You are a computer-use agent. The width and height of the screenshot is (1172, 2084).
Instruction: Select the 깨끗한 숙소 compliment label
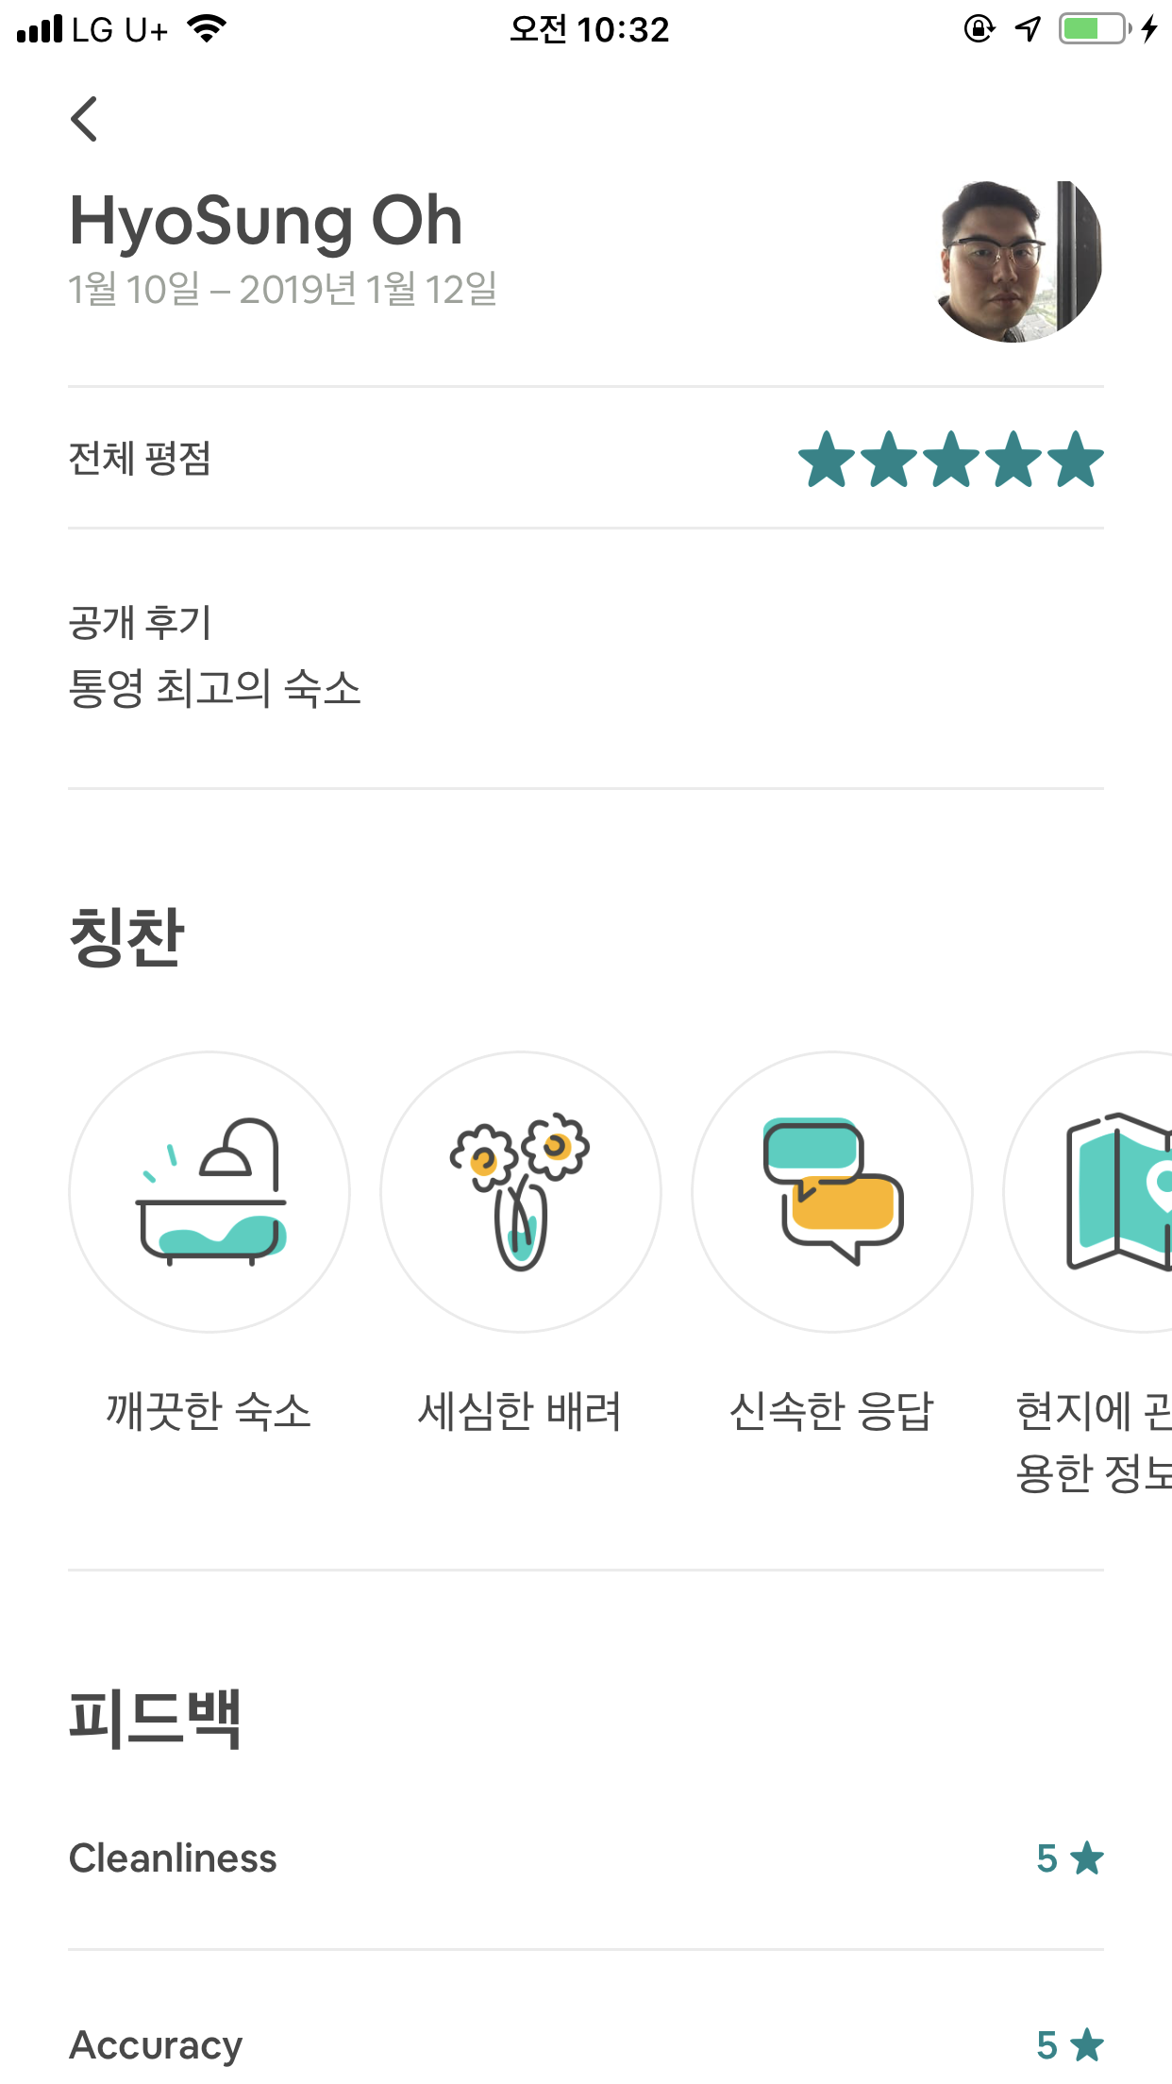[x=209, y=1412]
